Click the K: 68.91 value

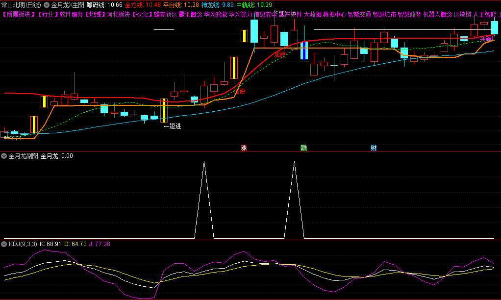click(x=50, y=244)
